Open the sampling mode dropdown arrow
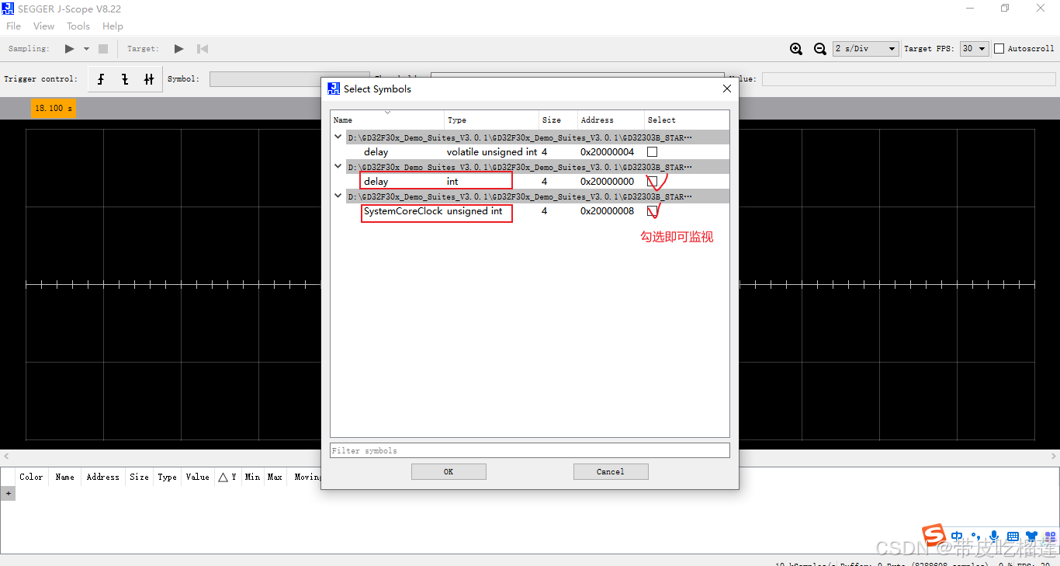1060x566 pixels. pyautogui.click(x=86, y=49)
